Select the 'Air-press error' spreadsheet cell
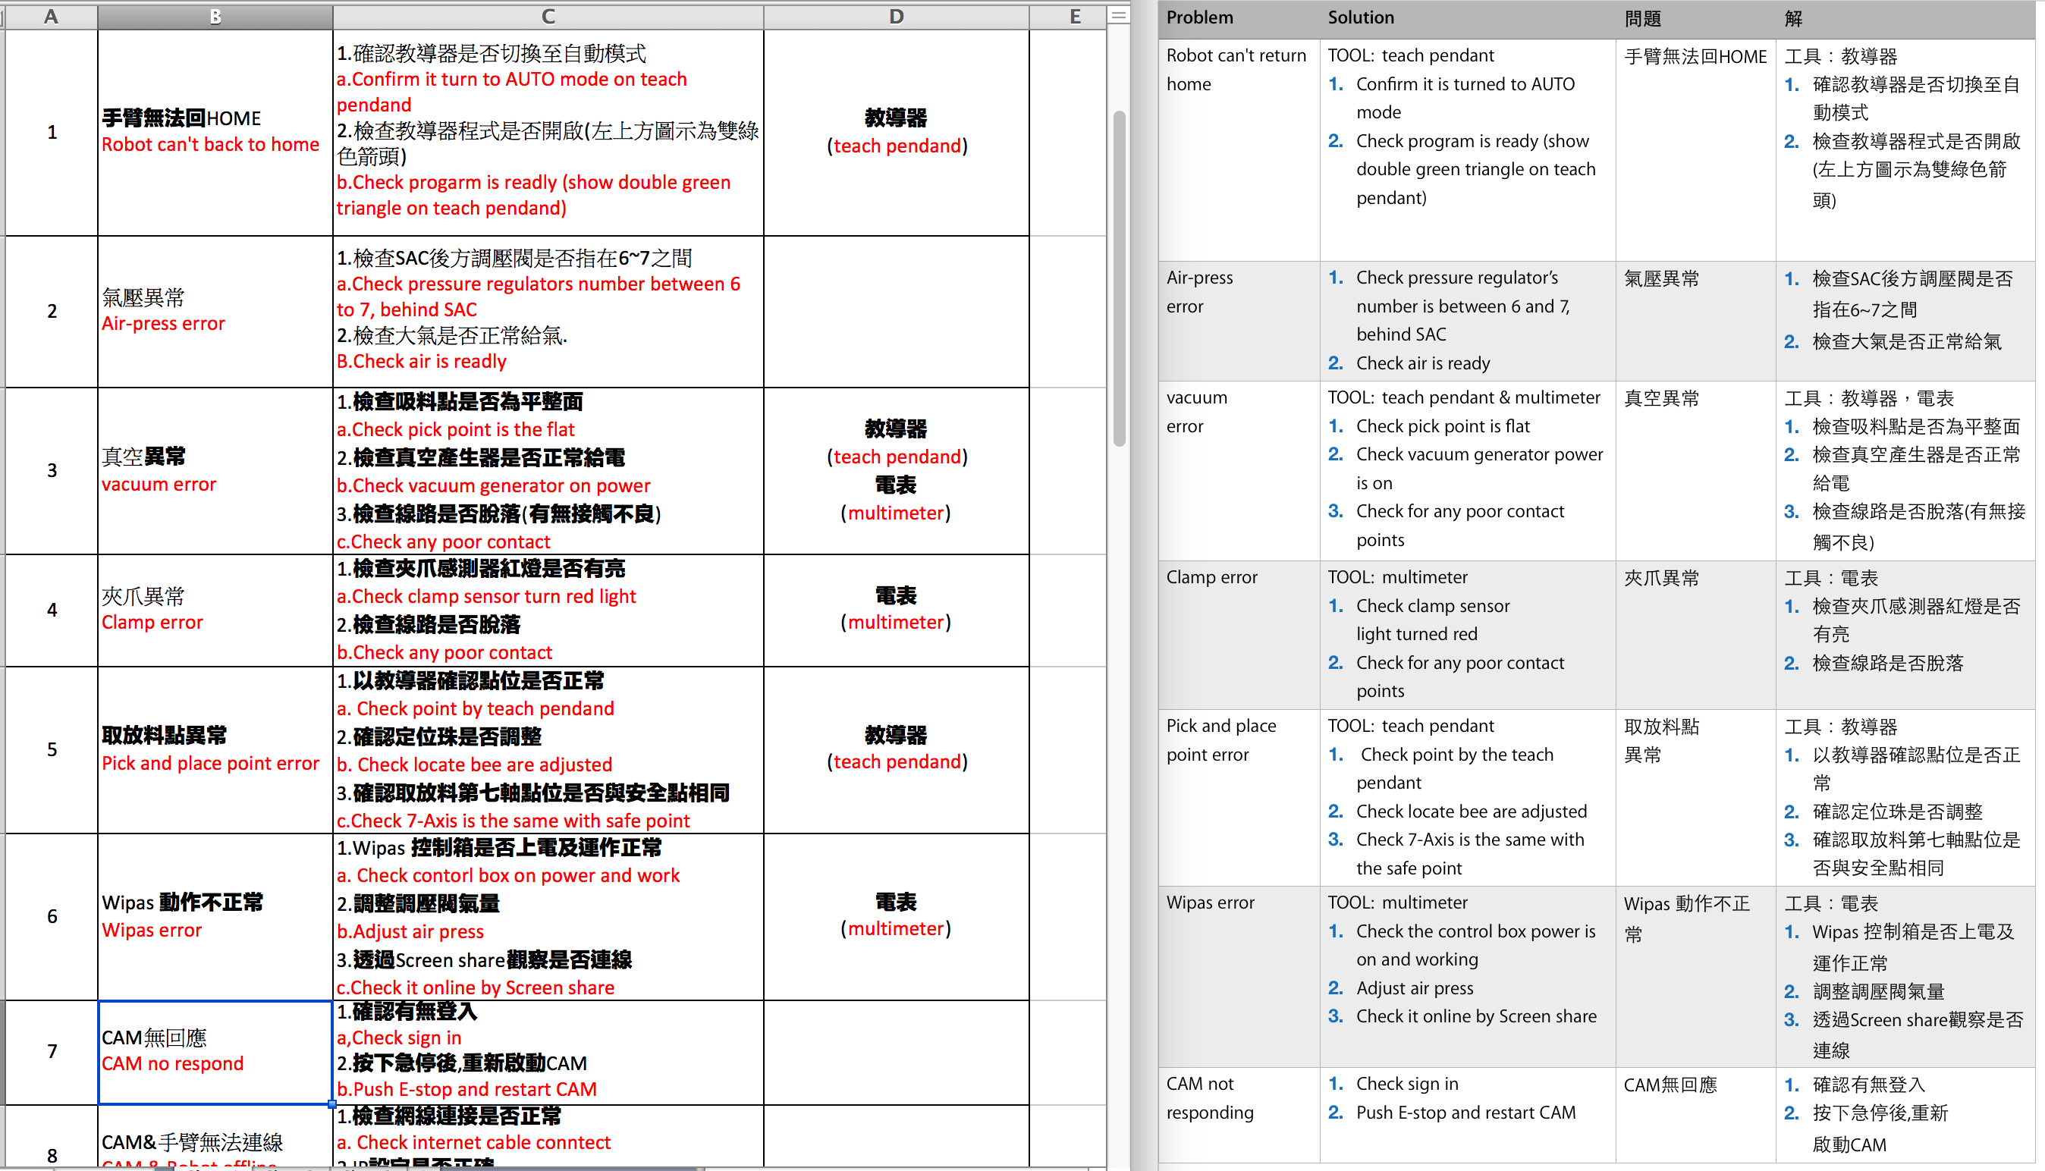 tap(215, 311)
